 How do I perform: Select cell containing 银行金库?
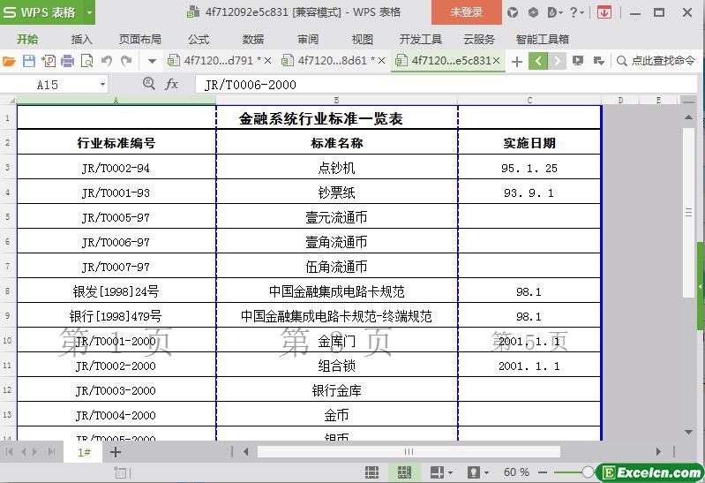337,390
